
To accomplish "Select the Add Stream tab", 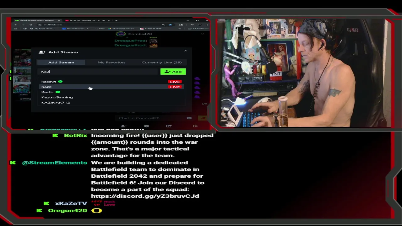I will 61,62.
